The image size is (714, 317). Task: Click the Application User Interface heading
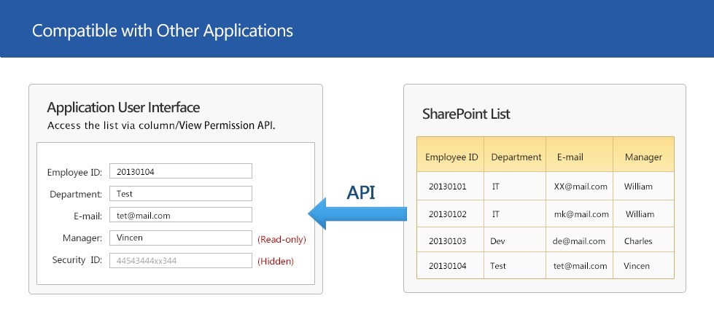123,108
